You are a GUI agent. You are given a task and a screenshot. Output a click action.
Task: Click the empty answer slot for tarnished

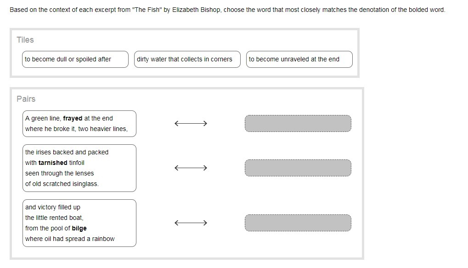click(298, 168)
